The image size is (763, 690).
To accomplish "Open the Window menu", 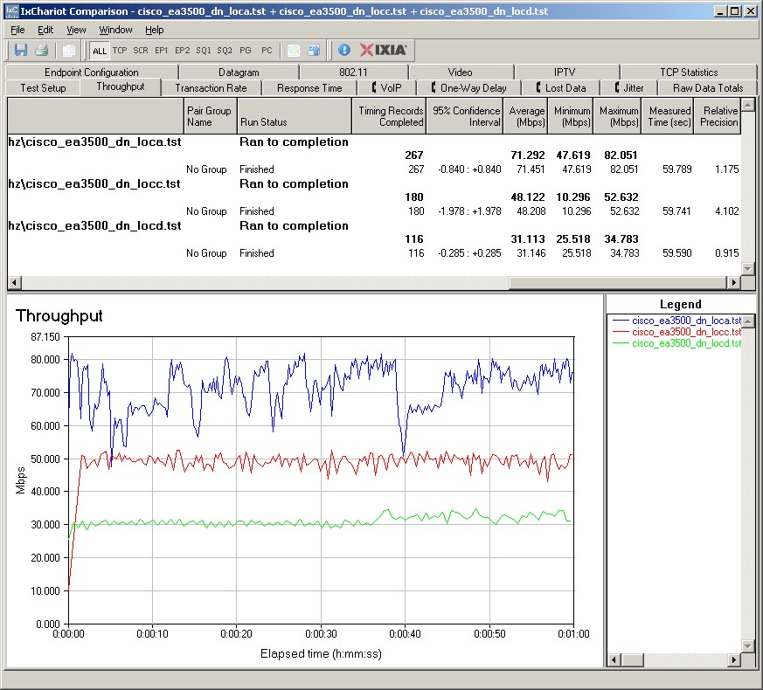I will coord(116,30).
